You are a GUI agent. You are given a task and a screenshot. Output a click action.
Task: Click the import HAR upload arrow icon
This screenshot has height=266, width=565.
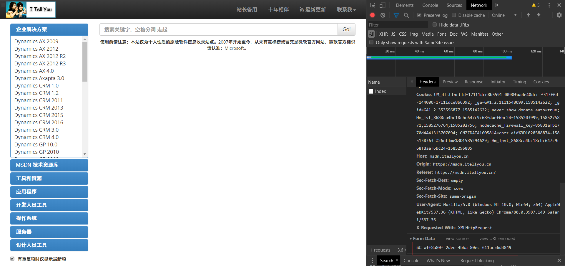(x=528, y=15)
